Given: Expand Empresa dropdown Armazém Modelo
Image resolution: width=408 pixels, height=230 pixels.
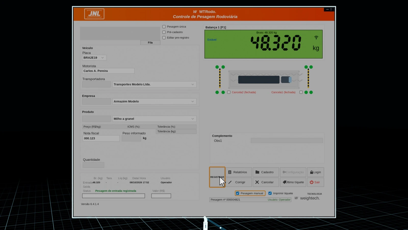Looking at the screenshot, I should 193,101.
